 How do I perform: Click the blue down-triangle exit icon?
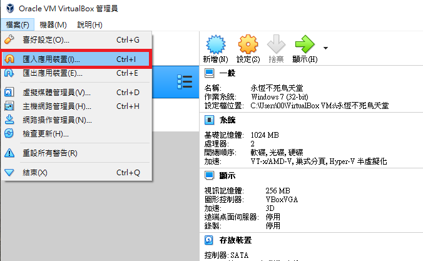pyautogui.click(x=9, y=173)
